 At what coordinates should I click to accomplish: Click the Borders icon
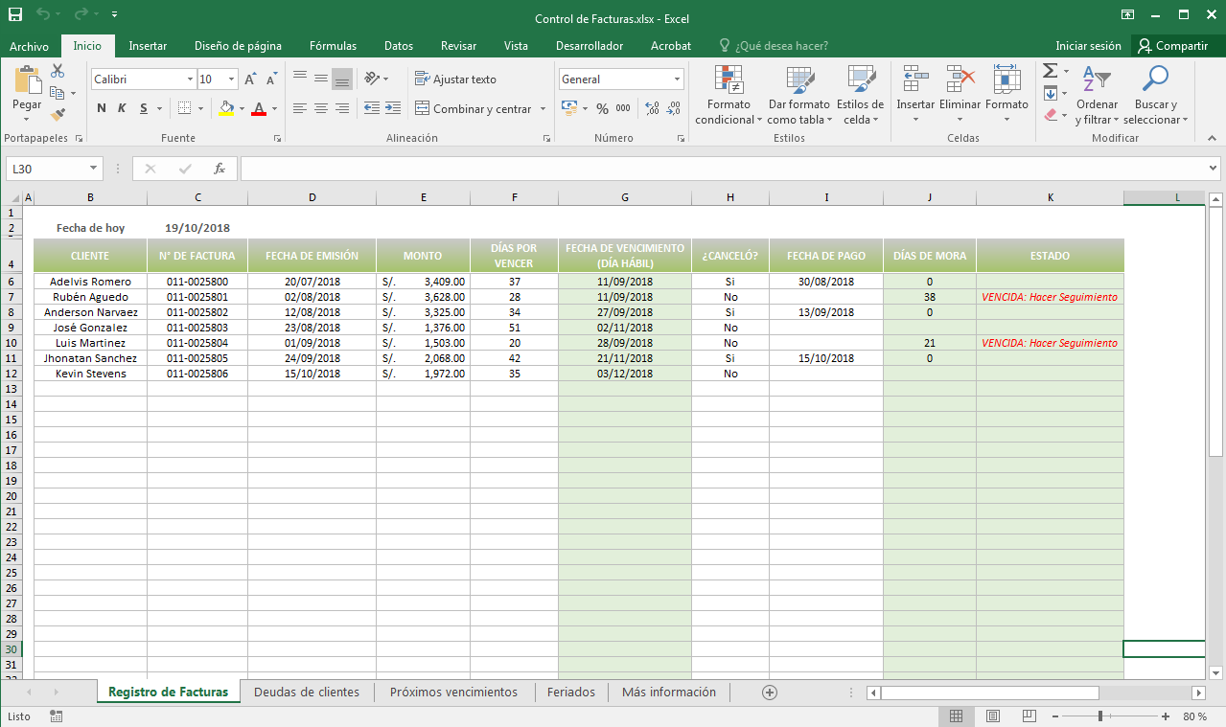(185, 108)
